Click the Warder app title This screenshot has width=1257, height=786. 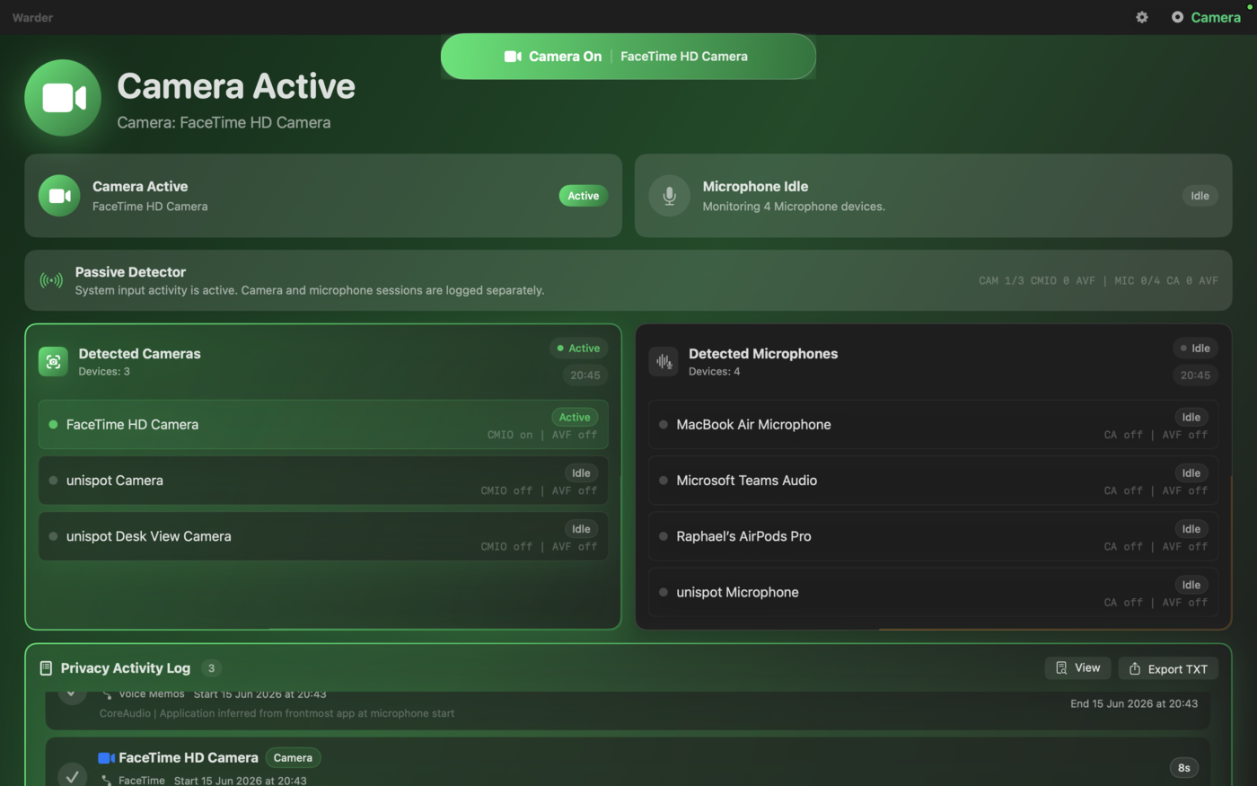pos(32,17)
